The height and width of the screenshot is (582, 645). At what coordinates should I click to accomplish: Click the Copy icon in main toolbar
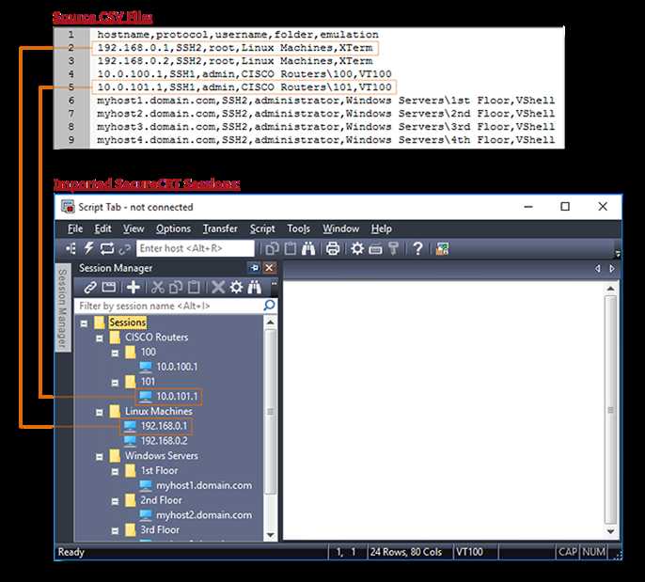(272, 248)
